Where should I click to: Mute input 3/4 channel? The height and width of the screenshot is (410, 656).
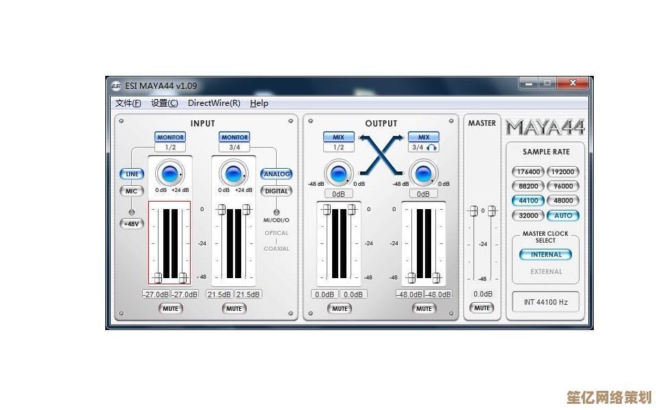click(234, 309)
